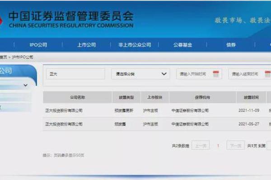Select the 预披露 cell in second row
The height and width of the screenshot is (180, 271).
(x=120, y=124)
